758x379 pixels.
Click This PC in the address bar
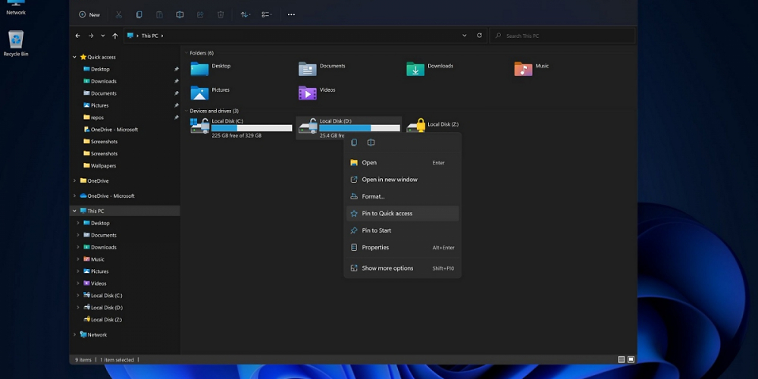point(149,36)
